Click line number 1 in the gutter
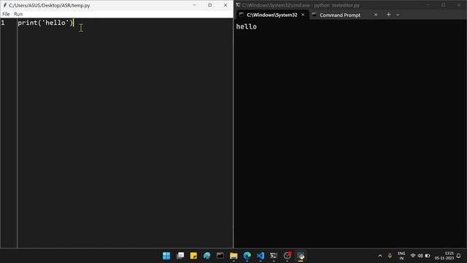Image resolution: width=467 pixels, height=263 pixels. pyautogui.click(x=3, y=23)
